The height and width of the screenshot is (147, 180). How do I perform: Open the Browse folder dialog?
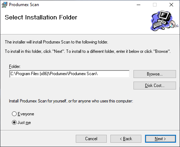(155, 74)
